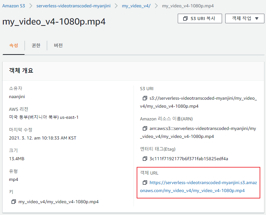Viewport: 266px width, 215px height.
Task: Click type value mp4
Action: (x=13, y=180)
